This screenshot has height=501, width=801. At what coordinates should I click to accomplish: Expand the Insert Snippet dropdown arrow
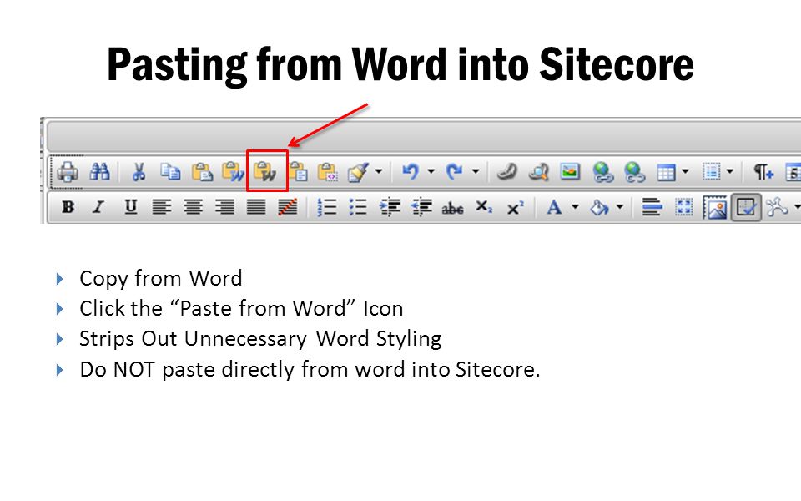730,171
